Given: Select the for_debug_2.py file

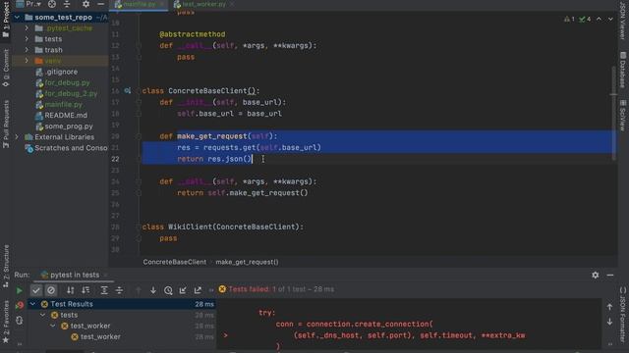Looking at the screenshot, I should tap(71, 93).
